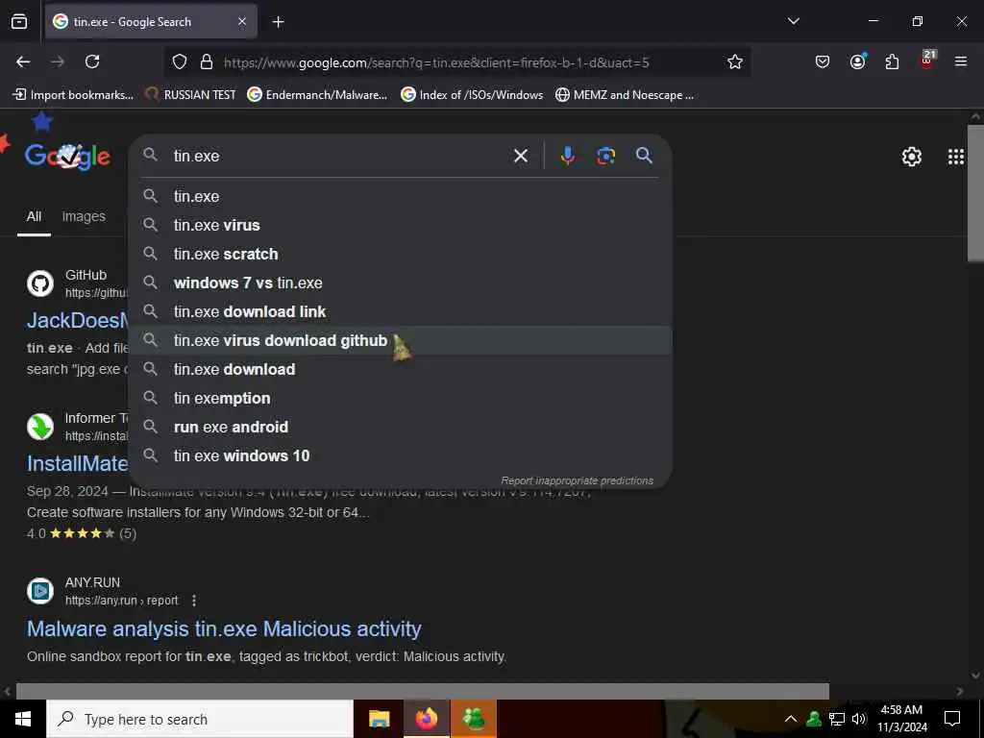The image size is (984, 738).
Task: Select suggestion 'tin exemption'
Action: point(401,398)
